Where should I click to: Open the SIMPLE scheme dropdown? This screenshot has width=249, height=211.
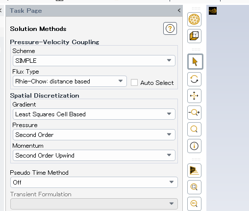pos(94,60)
